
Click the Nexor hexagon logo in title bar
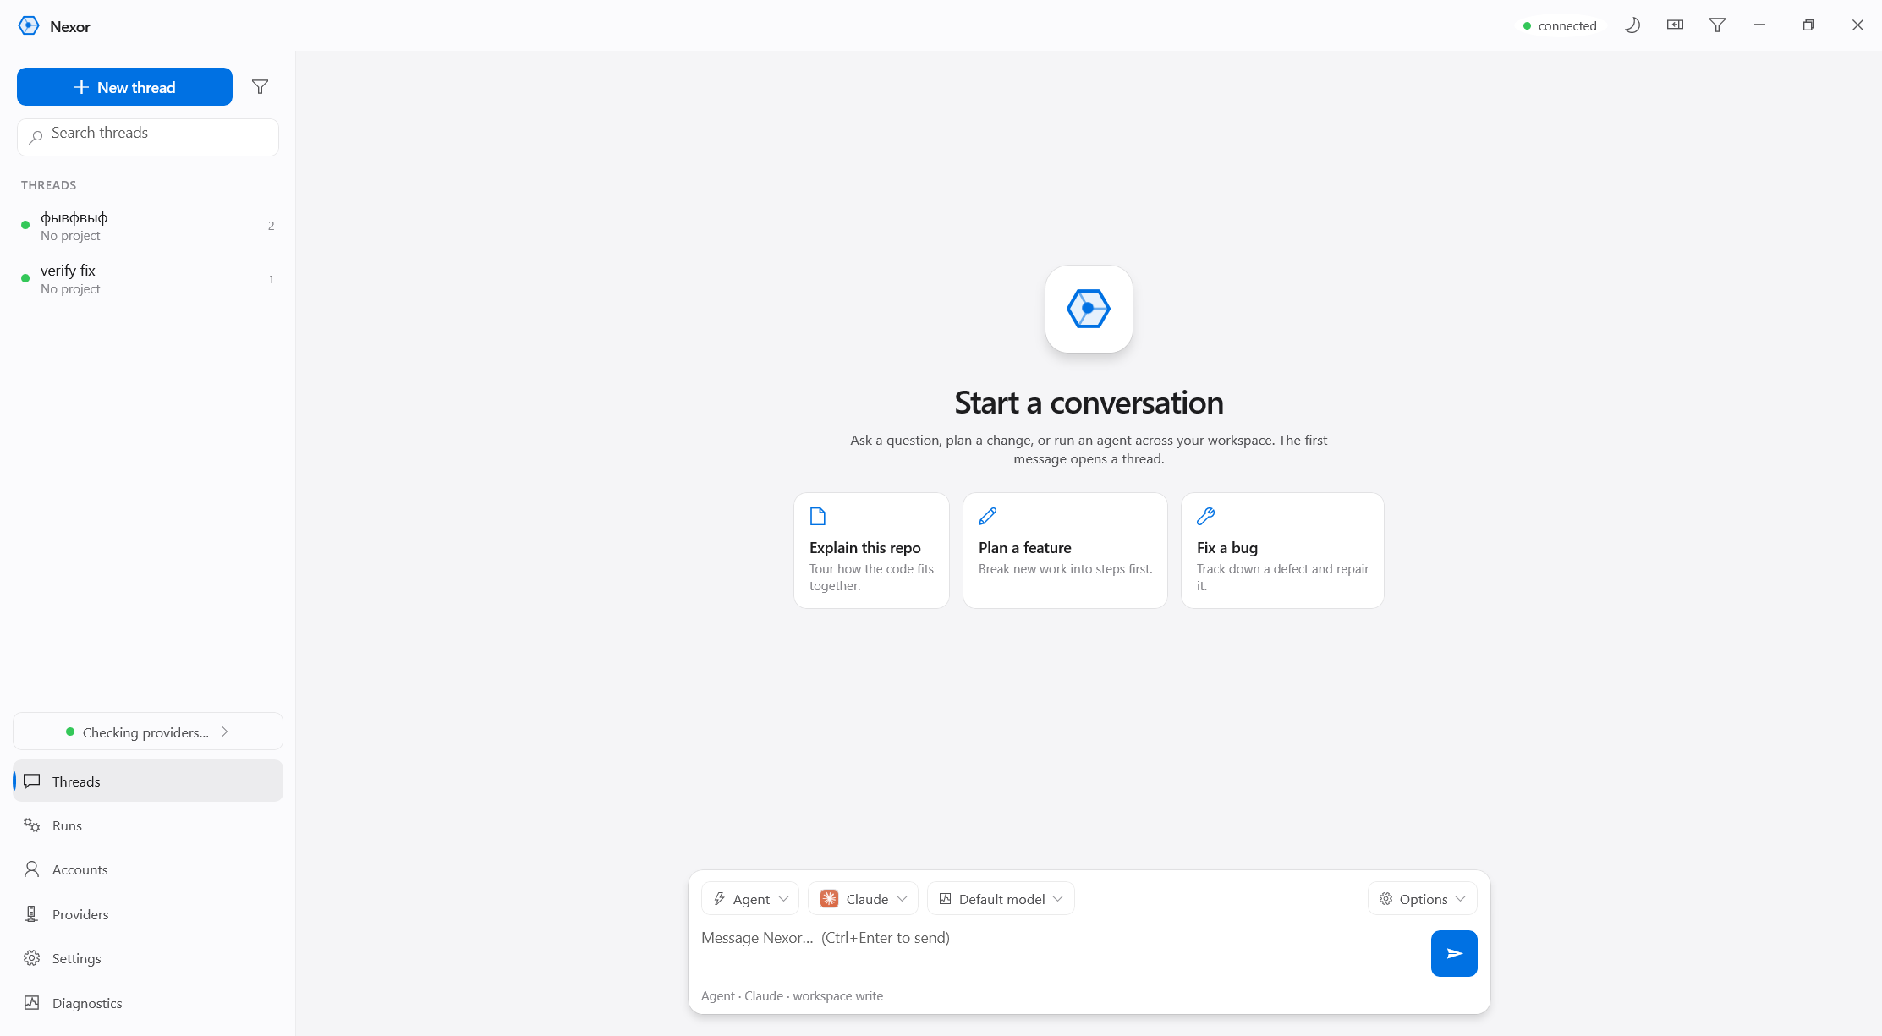point(29,25)
